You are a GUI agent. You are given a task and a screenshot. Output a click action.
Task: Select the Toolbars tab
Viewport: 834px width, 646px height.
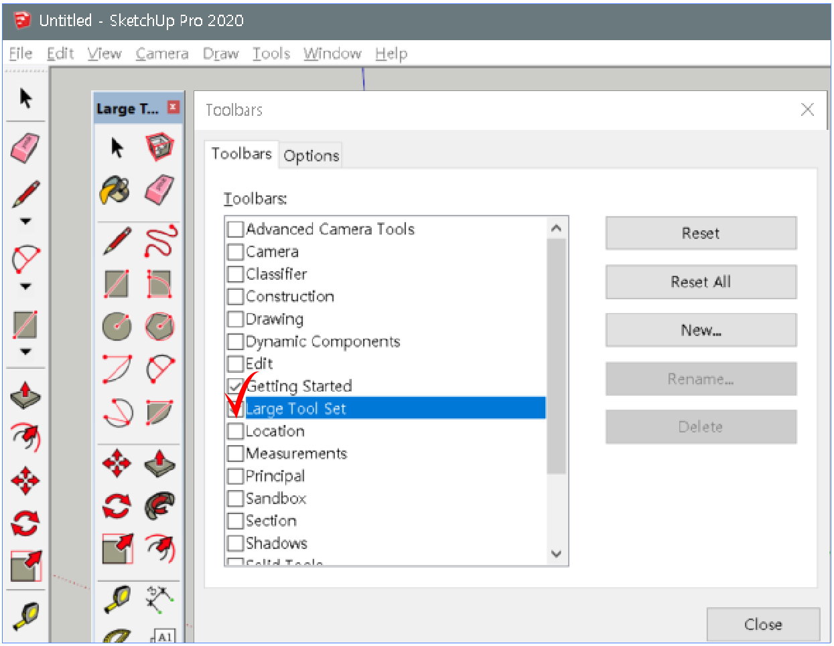pos(241,154)
